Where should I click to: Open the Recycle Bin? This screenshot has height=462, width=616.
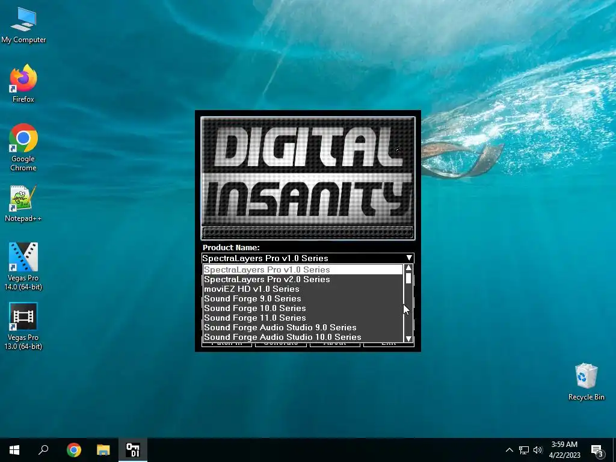(x=586, y=381)
